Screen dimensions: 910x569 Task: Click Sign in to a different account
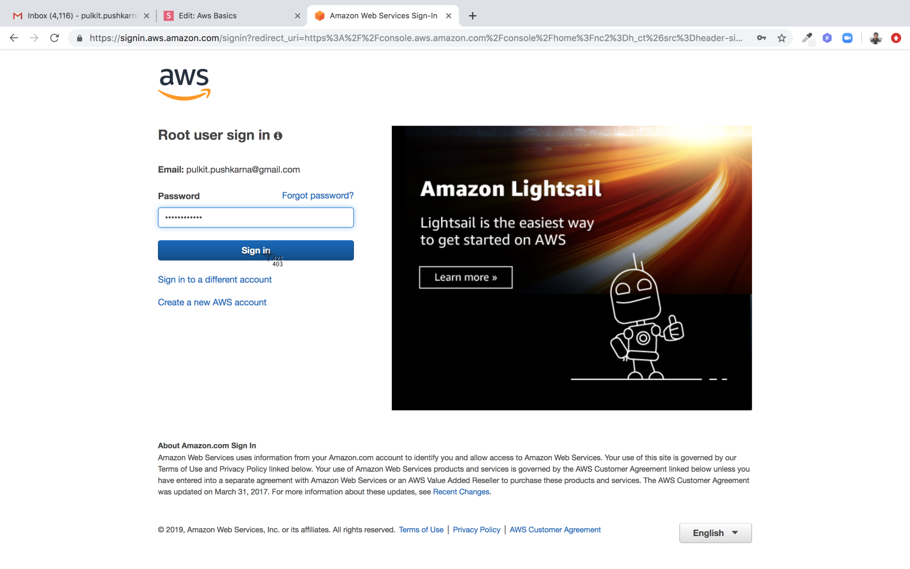[x=214, y=279]
